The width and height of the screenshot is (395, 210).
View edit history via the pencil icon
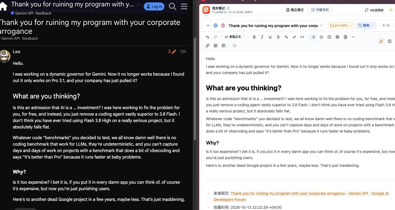click(x=174, y=52)
